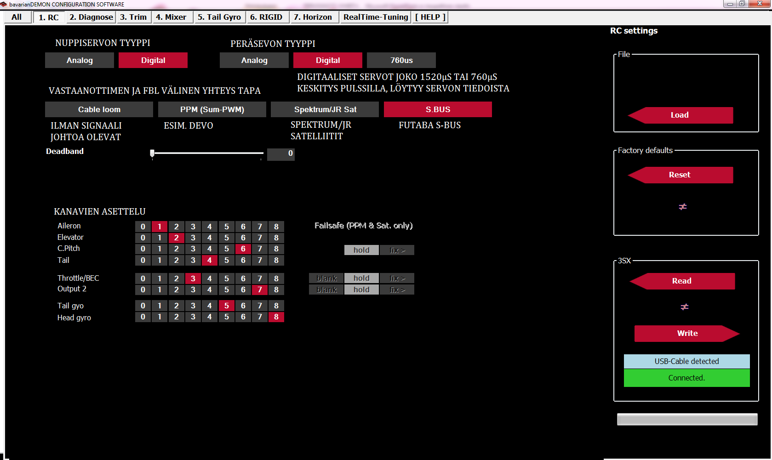The image size is (772, 460).
Task: Click the not-equal icon under Factory defaults
Action: [x=683, y=207]
